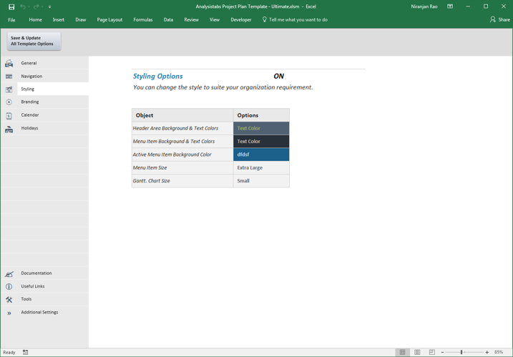
Task: Click the 85% zoom level
Action: (x=499, y=352)
